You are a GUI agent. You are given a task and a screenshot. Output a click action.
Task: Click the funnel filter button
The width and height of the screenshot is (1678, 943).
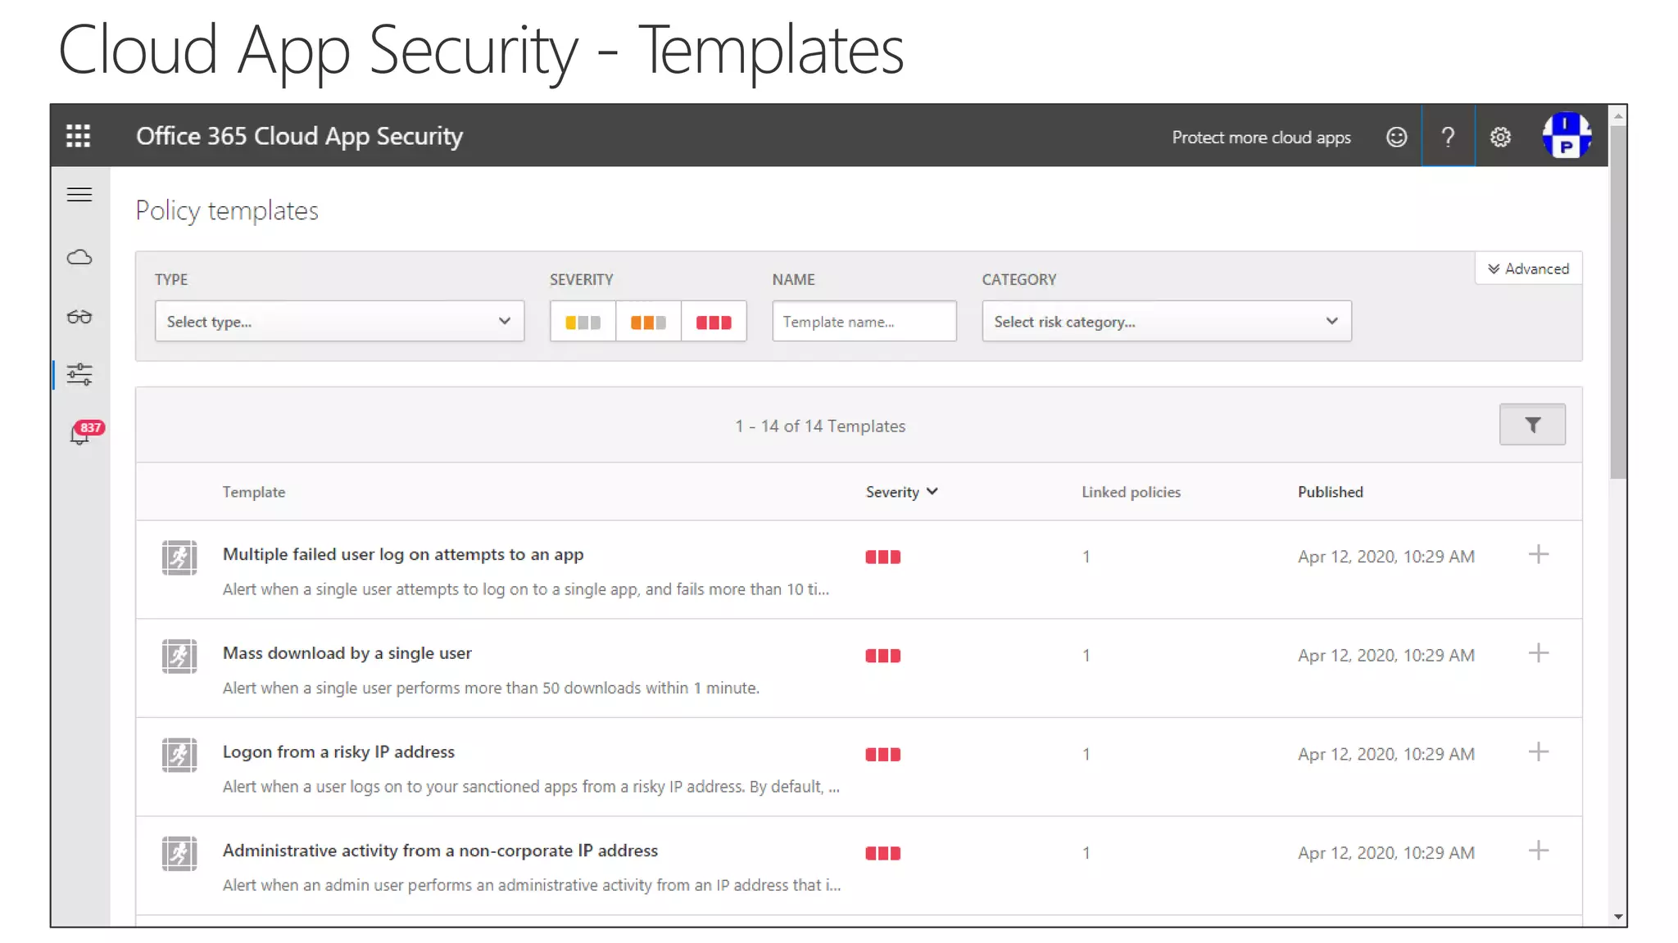tap(1531, 425)
